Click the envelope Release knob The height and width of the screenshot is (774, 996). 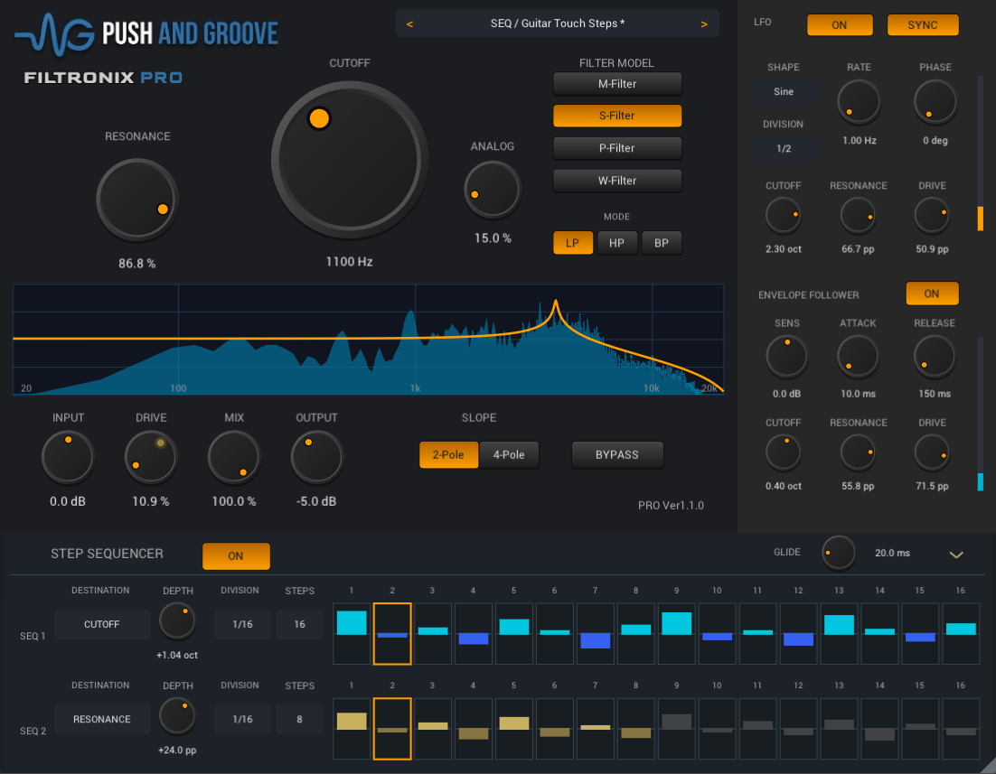click(935, 356)
